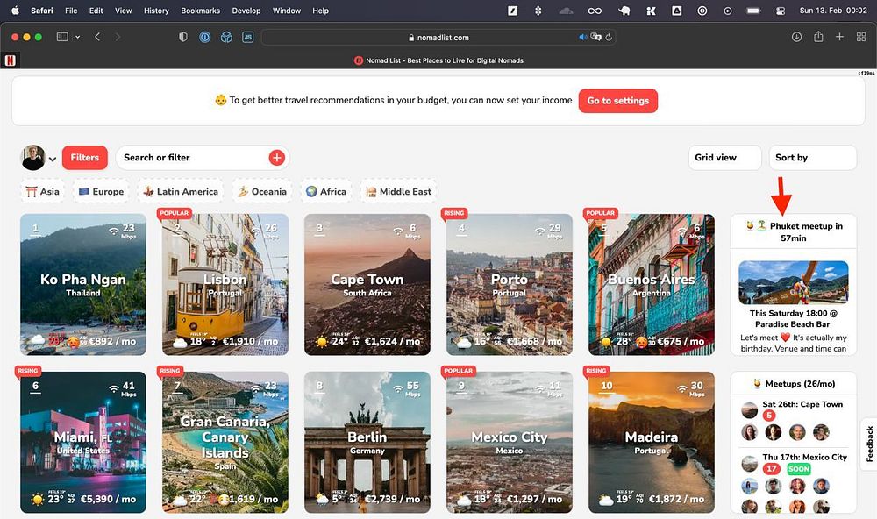
Task: Open the Berlin city card
Action: [367, 443]
